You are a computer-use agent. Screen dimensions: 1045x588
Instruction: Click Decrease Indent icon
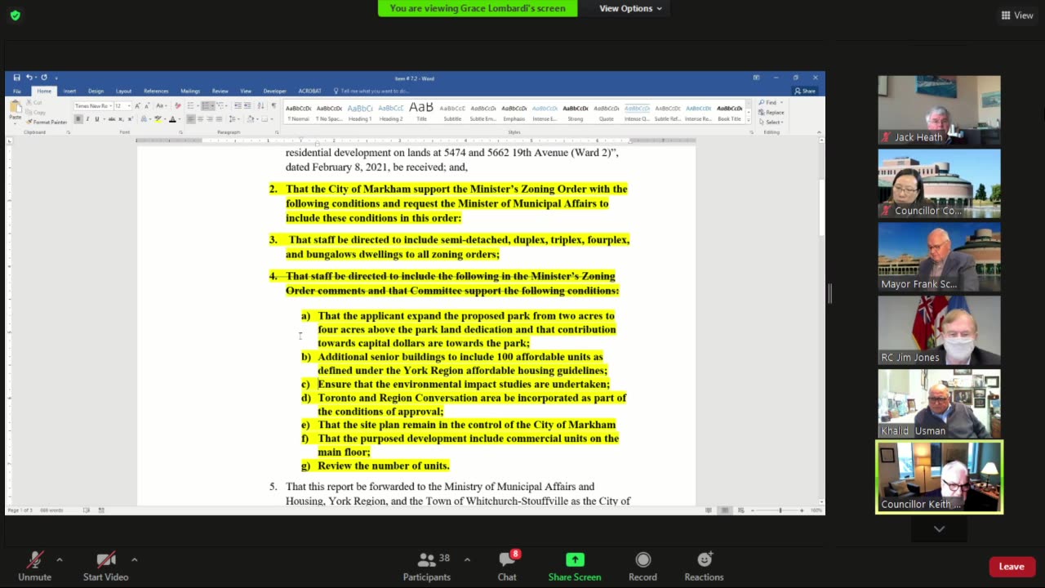(x=238, y=106)
